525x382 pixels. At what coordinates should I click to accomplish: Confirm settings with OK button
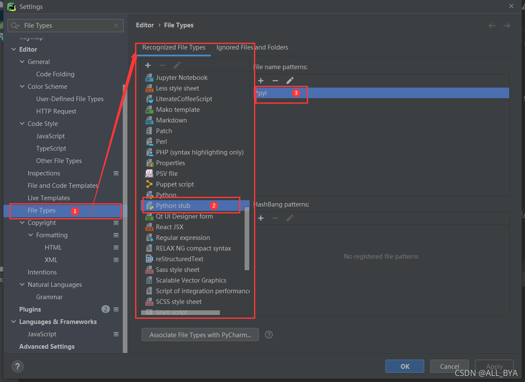pos(405,366)
